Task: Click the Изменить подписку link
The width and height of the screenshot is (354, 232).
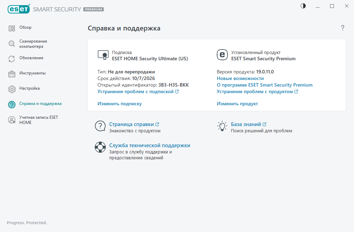Action: tap(120, 103)
